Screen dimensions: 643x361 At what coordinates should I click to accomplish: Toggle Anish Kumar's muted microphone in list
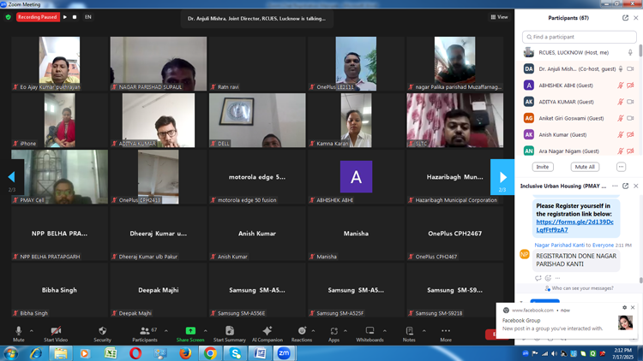point(621,134)
